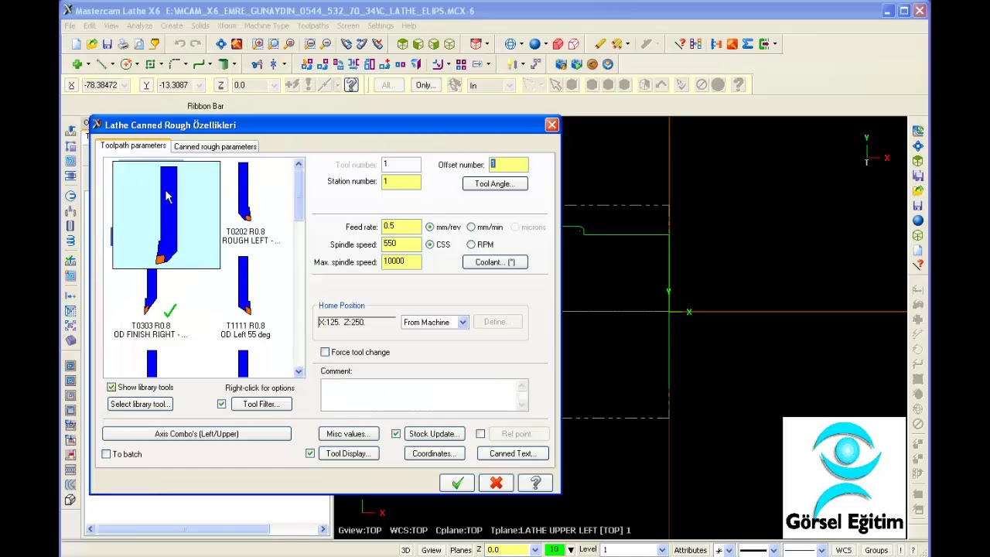
Task: Open the point style dropdown in status bar
Action: point(730,550)
